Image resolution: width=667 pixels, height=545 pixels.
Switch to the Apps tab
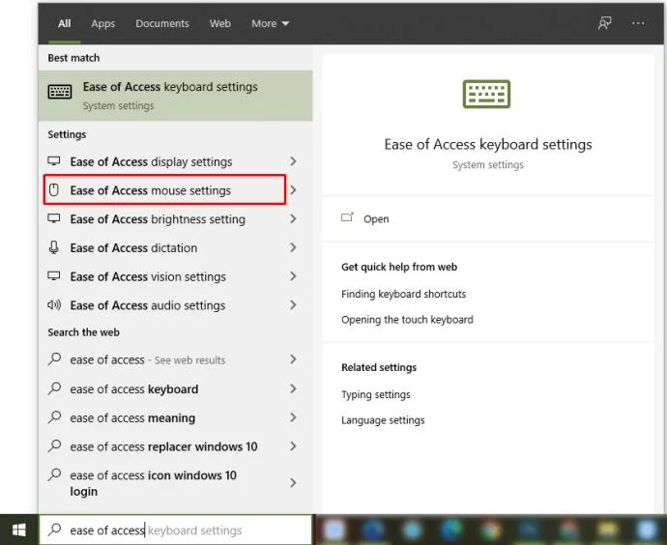click(102, 23)
